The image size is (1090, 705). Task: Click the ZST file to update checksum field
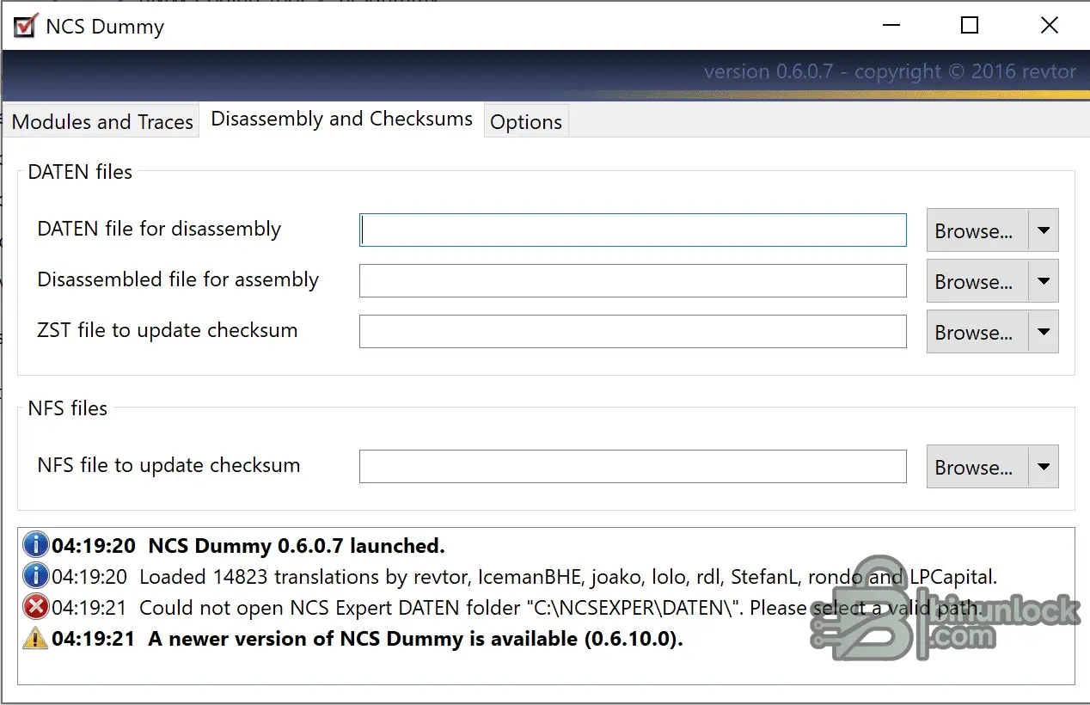click(633, 332)
